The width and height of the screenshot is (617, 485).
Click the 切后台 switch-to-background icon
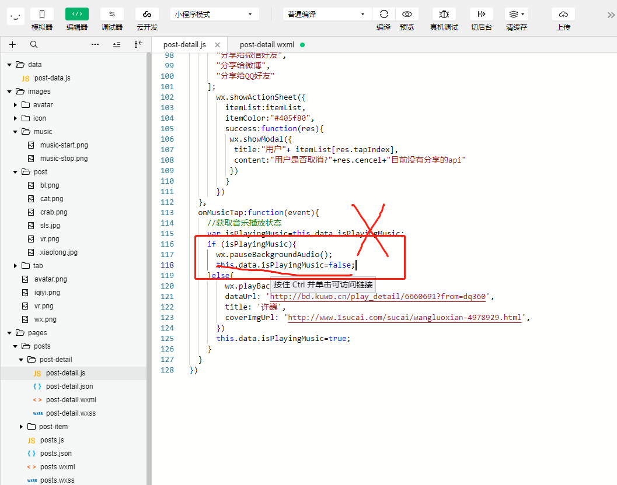click(481, 14)
